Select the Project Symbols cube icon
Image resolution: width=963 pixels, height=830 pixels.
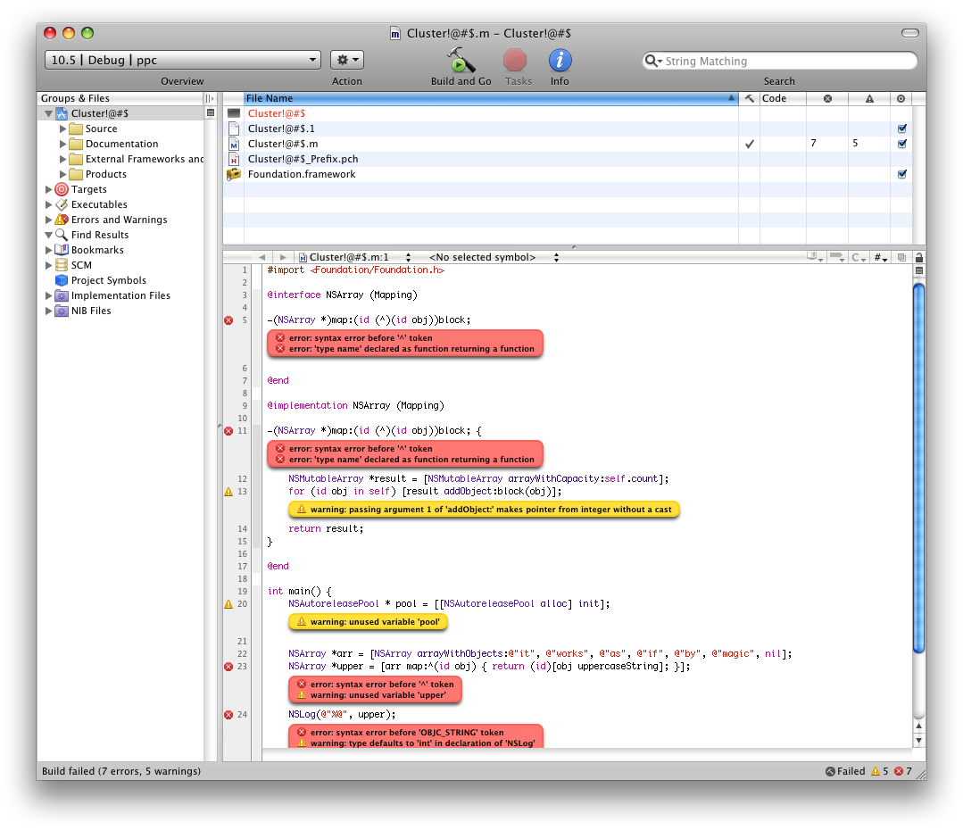click(62, 280)
